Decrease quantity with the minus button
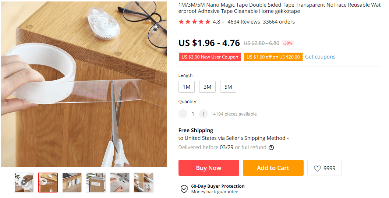Viewport: 389px width, 198px height. (x=183, y=114)
